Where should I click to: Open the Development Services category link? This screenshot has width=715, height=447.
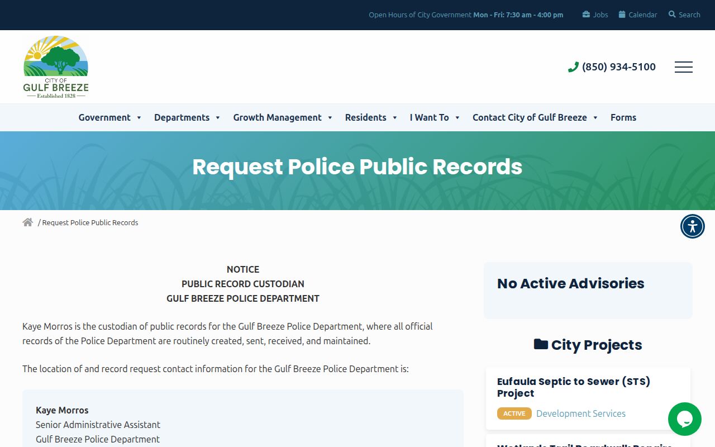click(x=581, y=413)
